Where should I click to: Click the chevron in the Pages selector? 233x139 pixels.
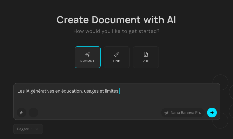pyautogui.click(x=37, y=129)
